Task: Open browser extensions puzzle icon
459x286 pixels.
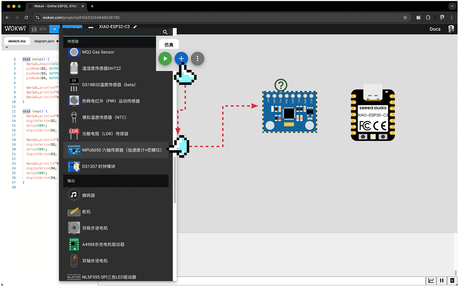Action: click(428, 17)
